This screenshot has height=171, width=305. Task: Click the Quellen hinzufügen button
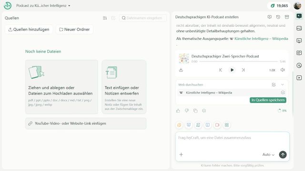click(29, 29)
